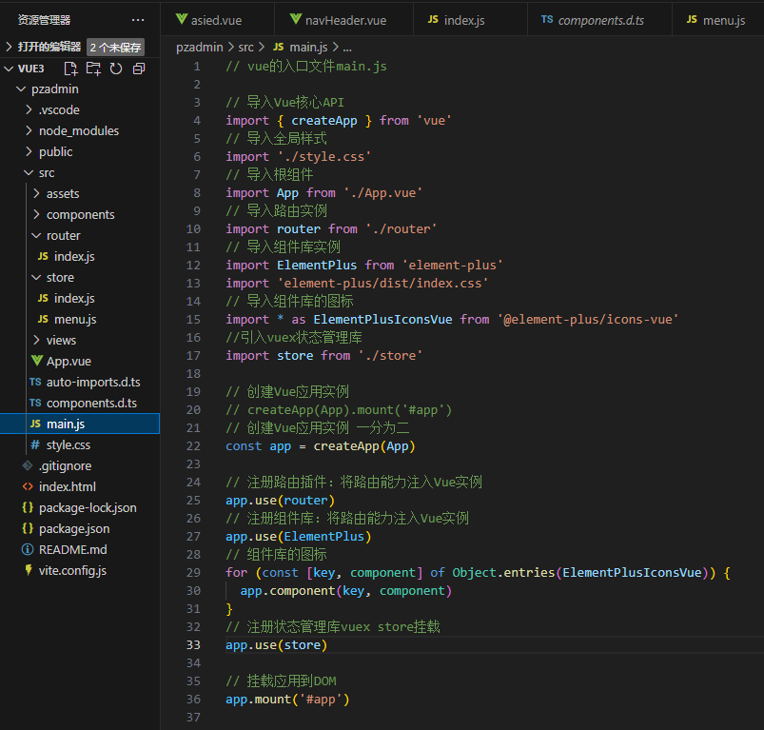
Task: Click the braces icon beside package-lock.json
Action: (28, 508)
